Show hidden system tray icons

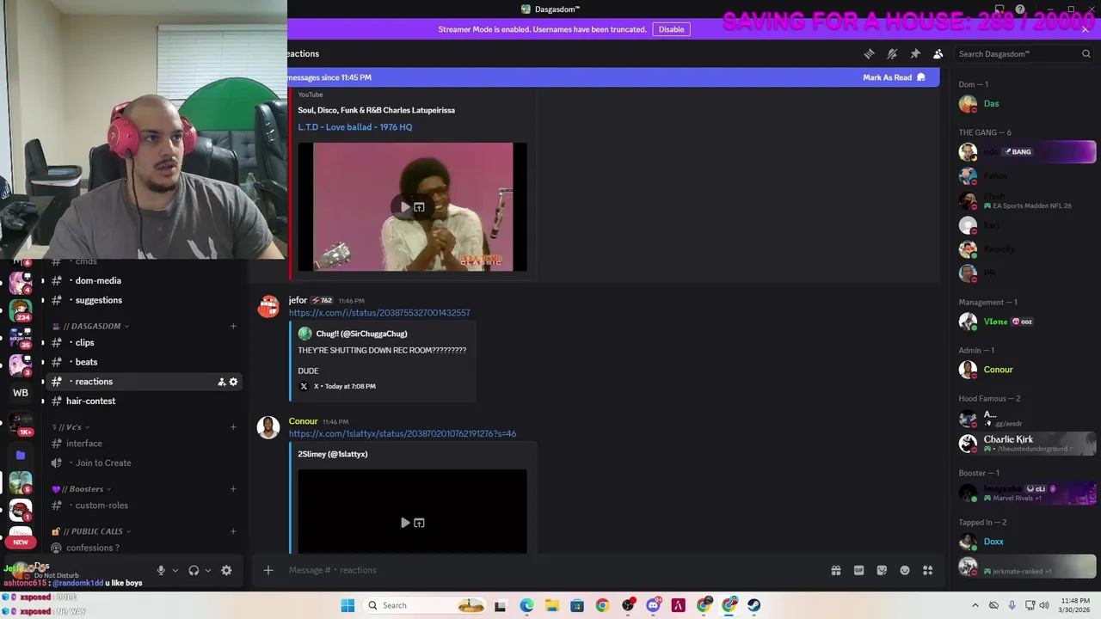pyautogui.click(x=975, y=605)
